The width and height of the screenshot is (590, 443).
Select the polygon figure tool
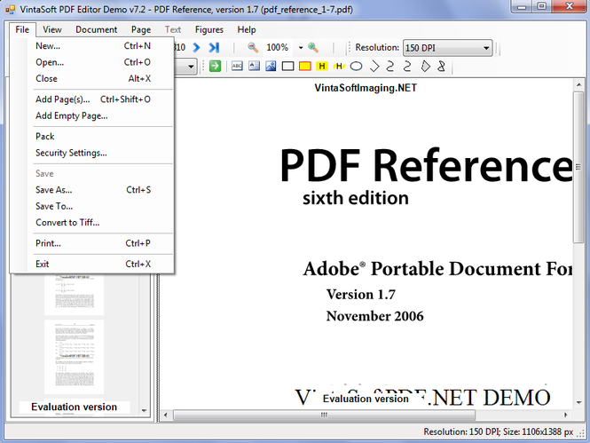[x=425, y=67]
